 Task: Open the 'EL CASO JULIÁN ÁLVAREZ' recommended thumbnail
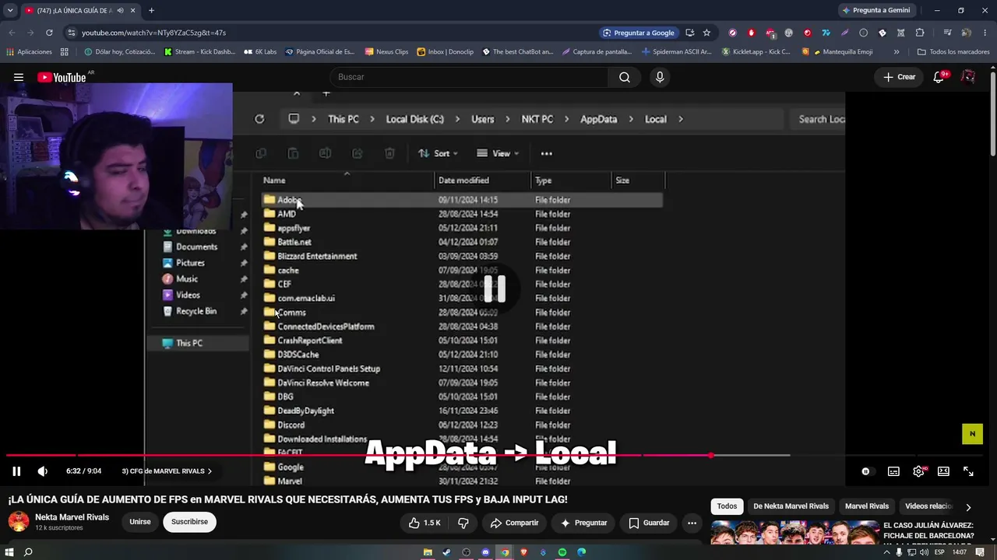(794, 533)
